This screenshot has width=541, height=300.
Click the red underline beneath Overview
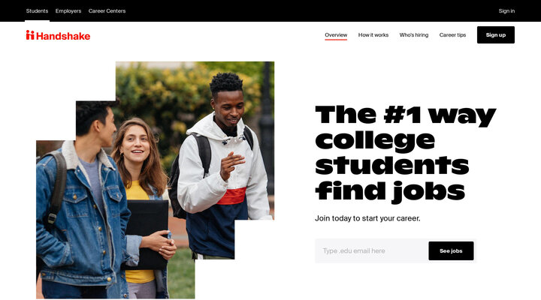pos(336,40)
